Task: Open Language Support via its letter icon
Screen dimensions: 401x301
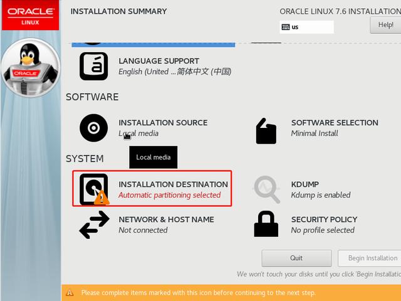Action: [93, 66]
